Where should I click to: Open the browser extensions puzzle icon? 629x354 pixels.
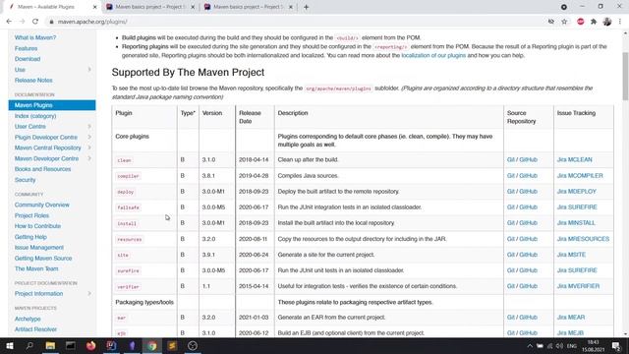coord(594,22)
